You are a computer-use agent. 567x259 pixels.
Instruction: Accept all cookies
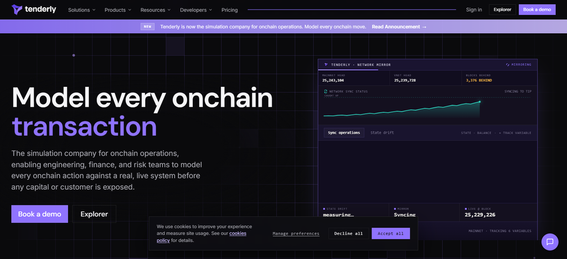click(390, 234)
